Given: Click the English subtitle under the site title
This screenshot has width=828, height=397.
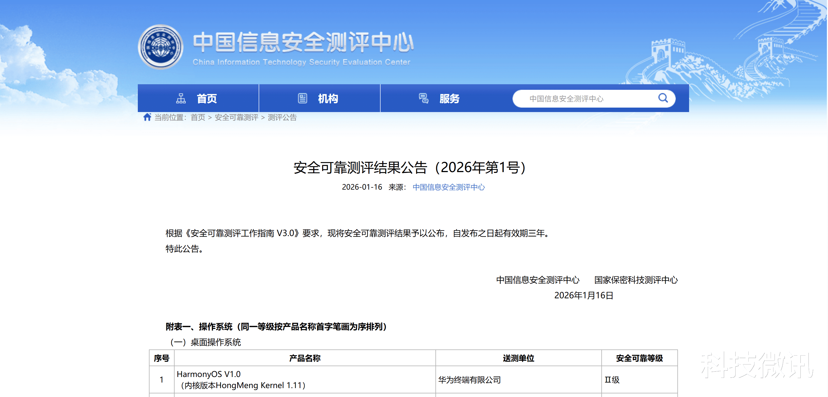Looking at the screenshot, I should tap(302, 62).
